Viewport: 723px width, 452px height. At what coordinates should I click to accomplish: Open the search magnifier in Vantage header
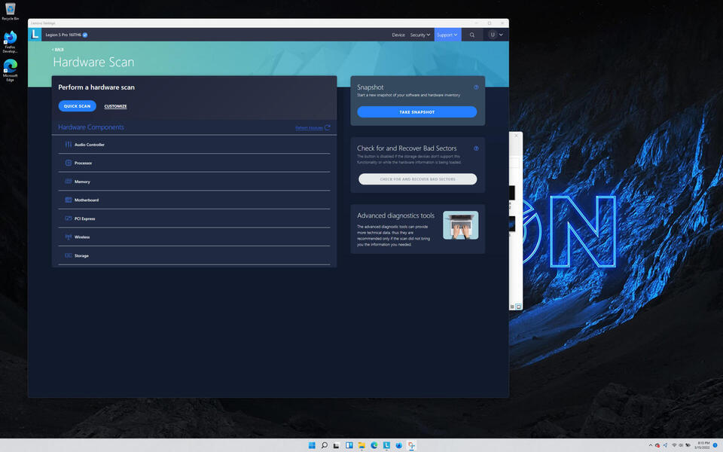[471, 35]
